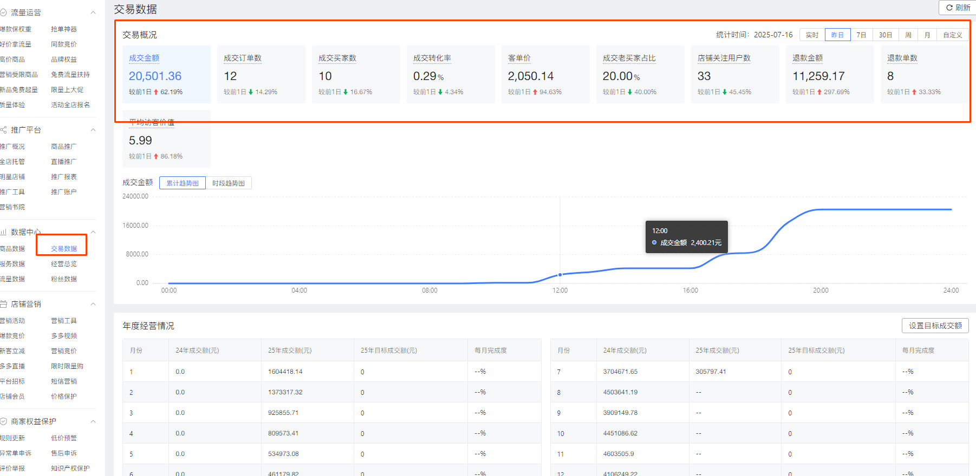Viewport: 976px width, 476px height.
Task: Collapse the 推广平台 menu group chevron
Action: (x=93, y=130)
